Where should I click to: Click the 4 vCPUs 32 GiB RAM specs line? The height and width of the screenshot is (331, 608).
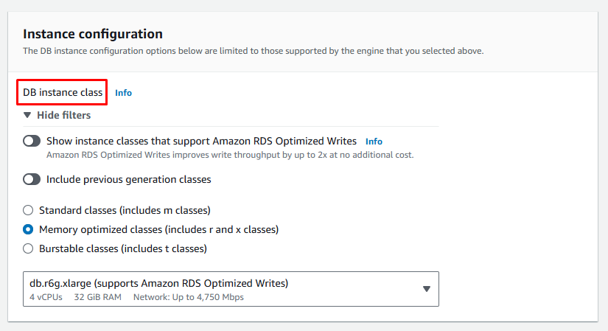136,297
